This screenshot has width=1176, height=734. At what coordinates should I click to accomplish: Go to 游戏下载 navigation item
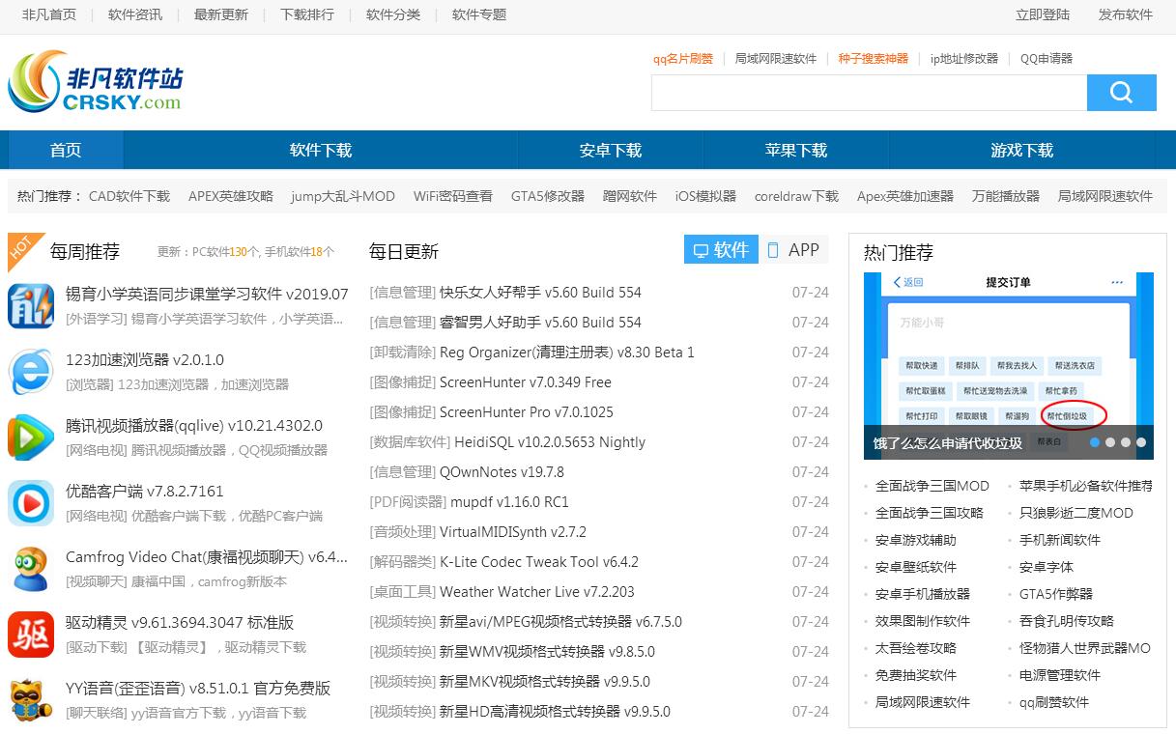click(1021, 151)
